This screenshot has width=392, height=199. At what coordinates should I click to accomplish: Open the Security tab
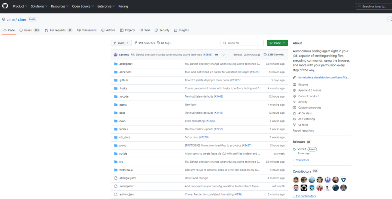coord(162,30)
